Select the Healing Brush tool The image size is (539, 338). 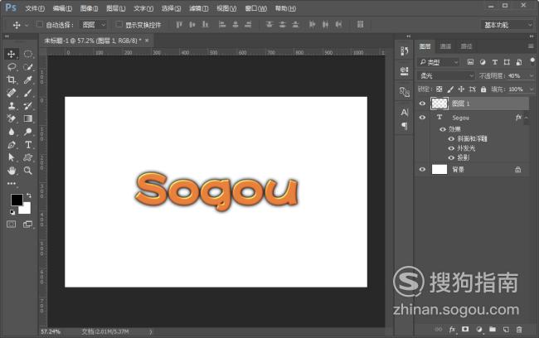pos(11,93)
